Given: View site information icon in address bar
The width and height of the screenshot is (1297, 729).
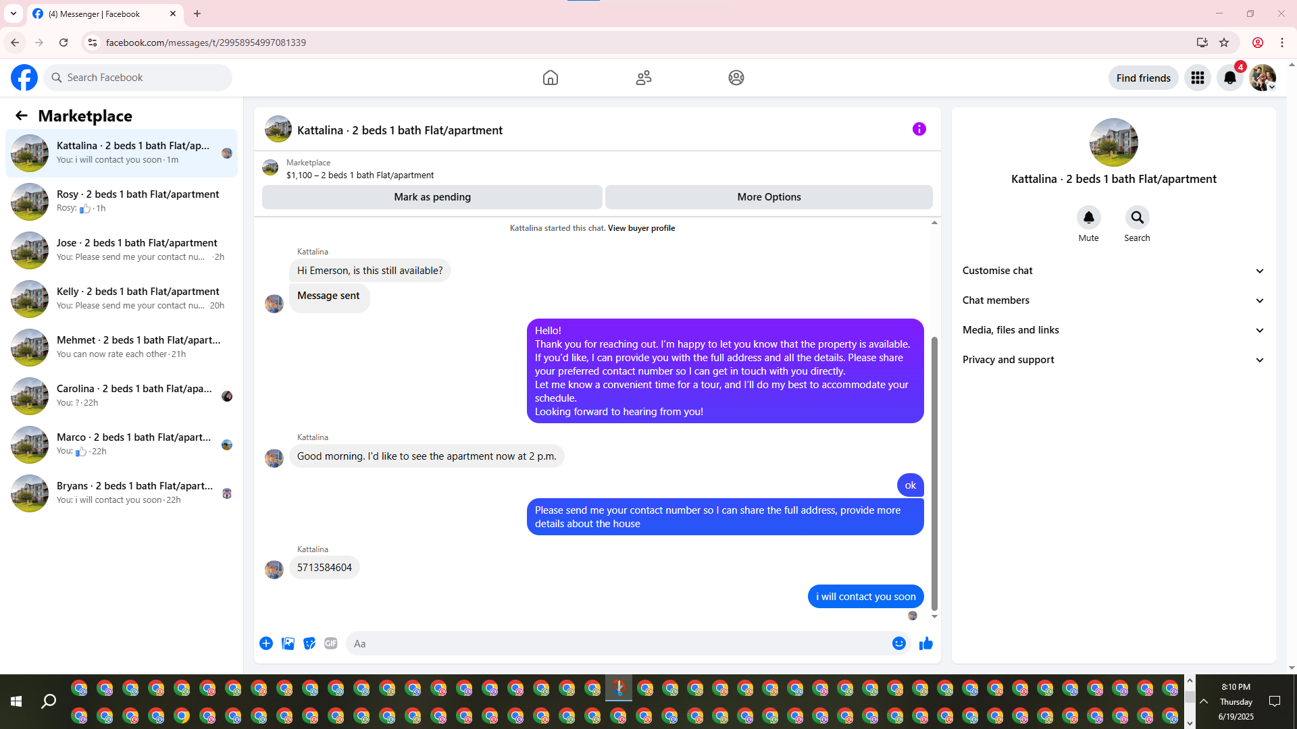Looking at the screenshot, I should (x=93, y=43).
